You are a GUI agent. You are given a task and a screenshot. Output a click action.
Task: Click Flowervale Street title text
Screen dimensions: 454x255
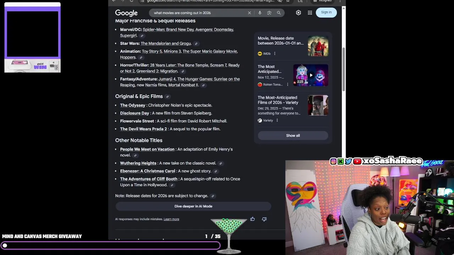coord(137,121)
